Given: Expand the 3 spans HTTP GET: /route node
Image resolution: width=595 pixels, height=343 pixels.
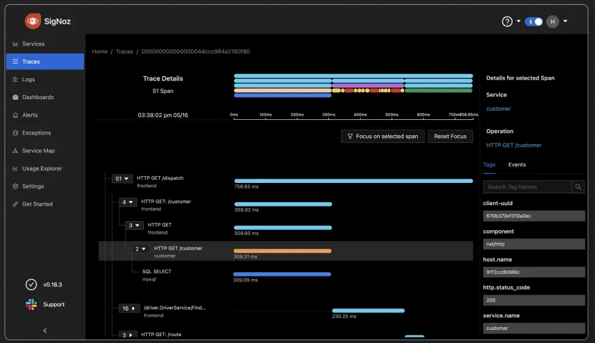Looking at the screenshot, I should pyautogui.click(x=128, y=335).
